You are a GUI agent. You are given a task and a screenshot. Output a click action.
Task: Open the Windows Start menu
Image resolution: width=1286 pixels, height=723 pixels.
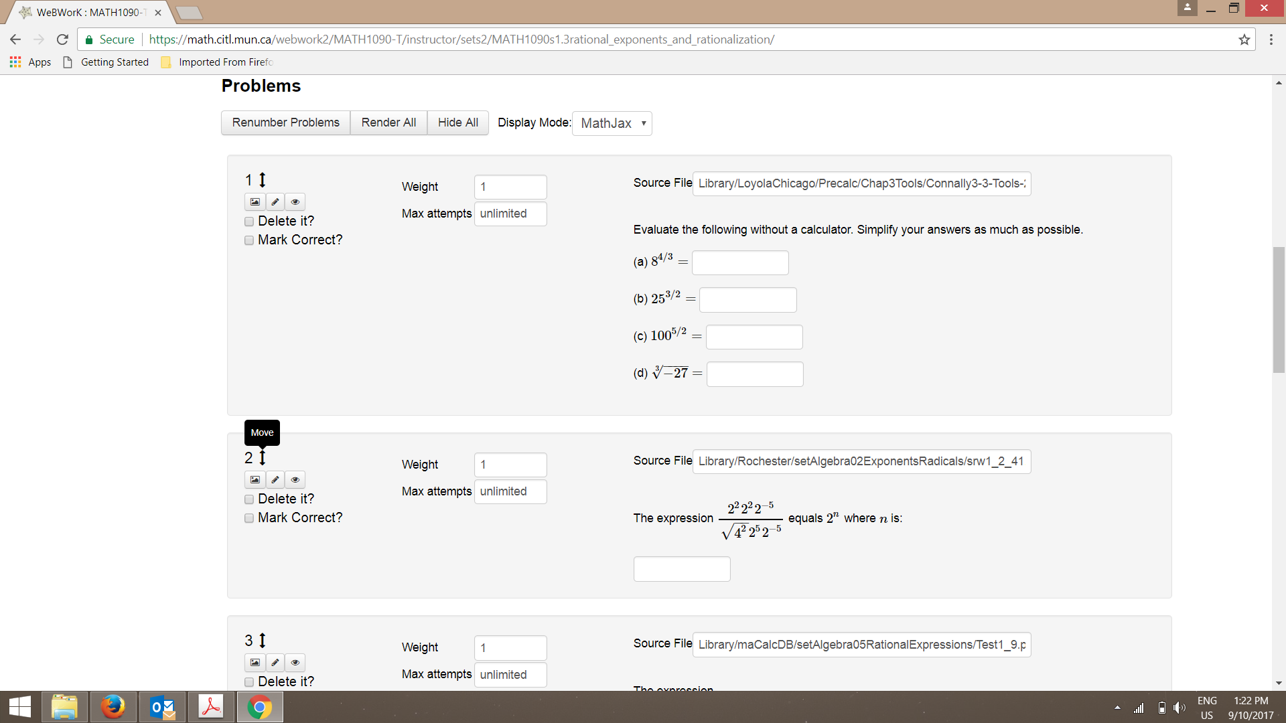(20, 707)
